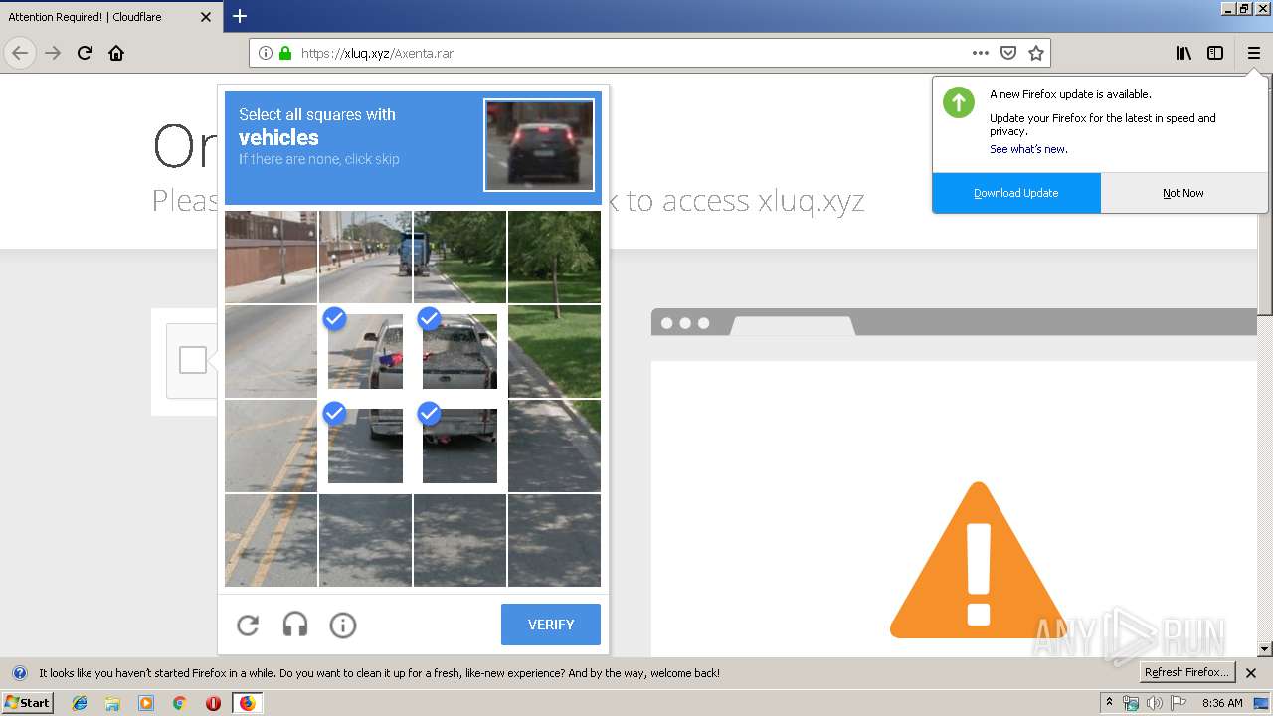The width and height of the screenshot is (1273, 716).
Task: Click the Show desktop tray icon
Action: point(1261,703)
